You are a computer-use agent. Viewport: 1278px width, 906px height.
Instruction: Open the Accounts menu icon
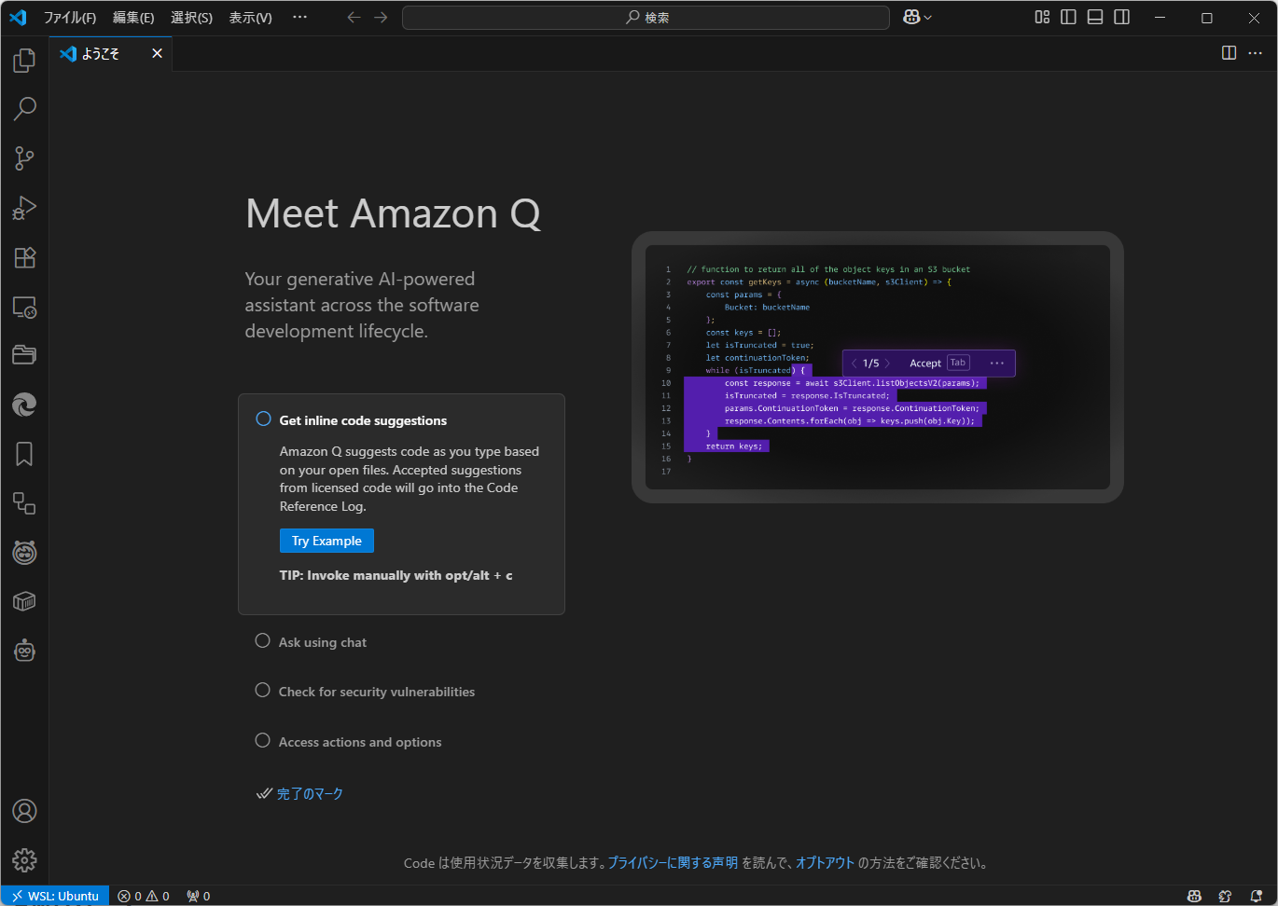(24, 811)
